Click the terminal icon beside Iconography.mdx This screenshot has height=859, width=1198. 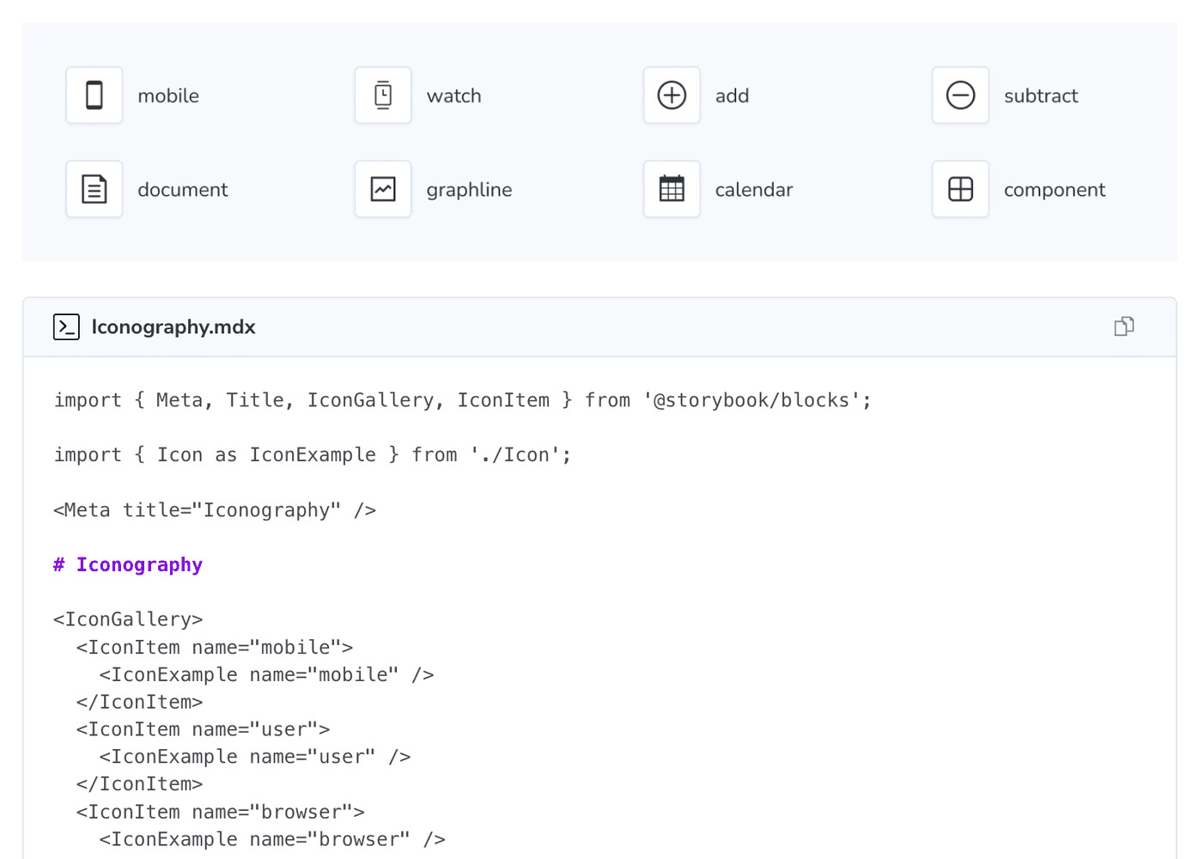[x=66, y=327]
